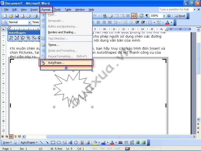Apply numbered list formatting
The height and width of the screenshot is (151, 201).
[126, 22]
